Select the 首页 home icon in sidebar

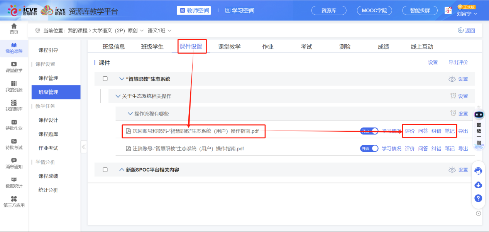[14, 29]
